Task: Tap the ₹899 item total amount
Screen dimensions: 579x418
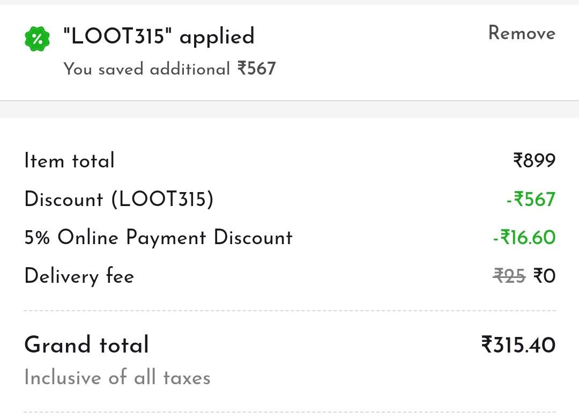Action: tap(535, 160)
